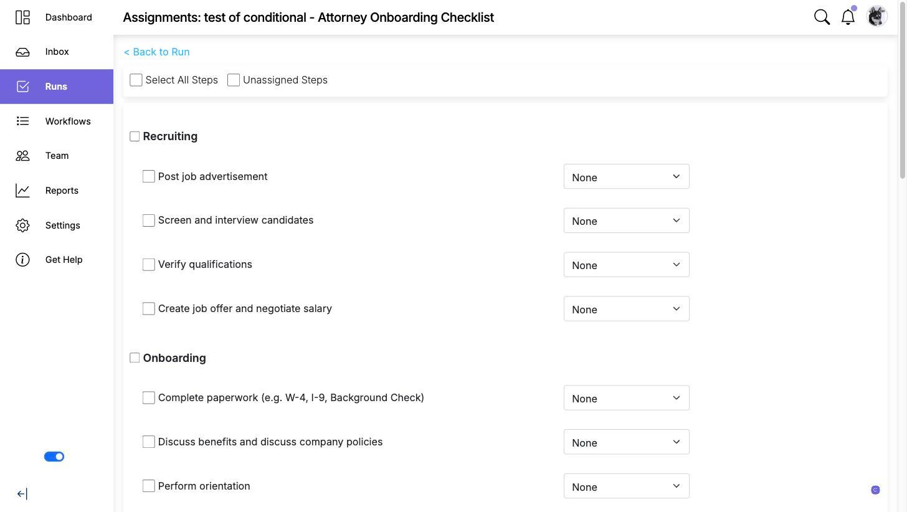Click the Workflows list icon
The width and height of the screenshot is (907, 512).
(x=22, y=121)
